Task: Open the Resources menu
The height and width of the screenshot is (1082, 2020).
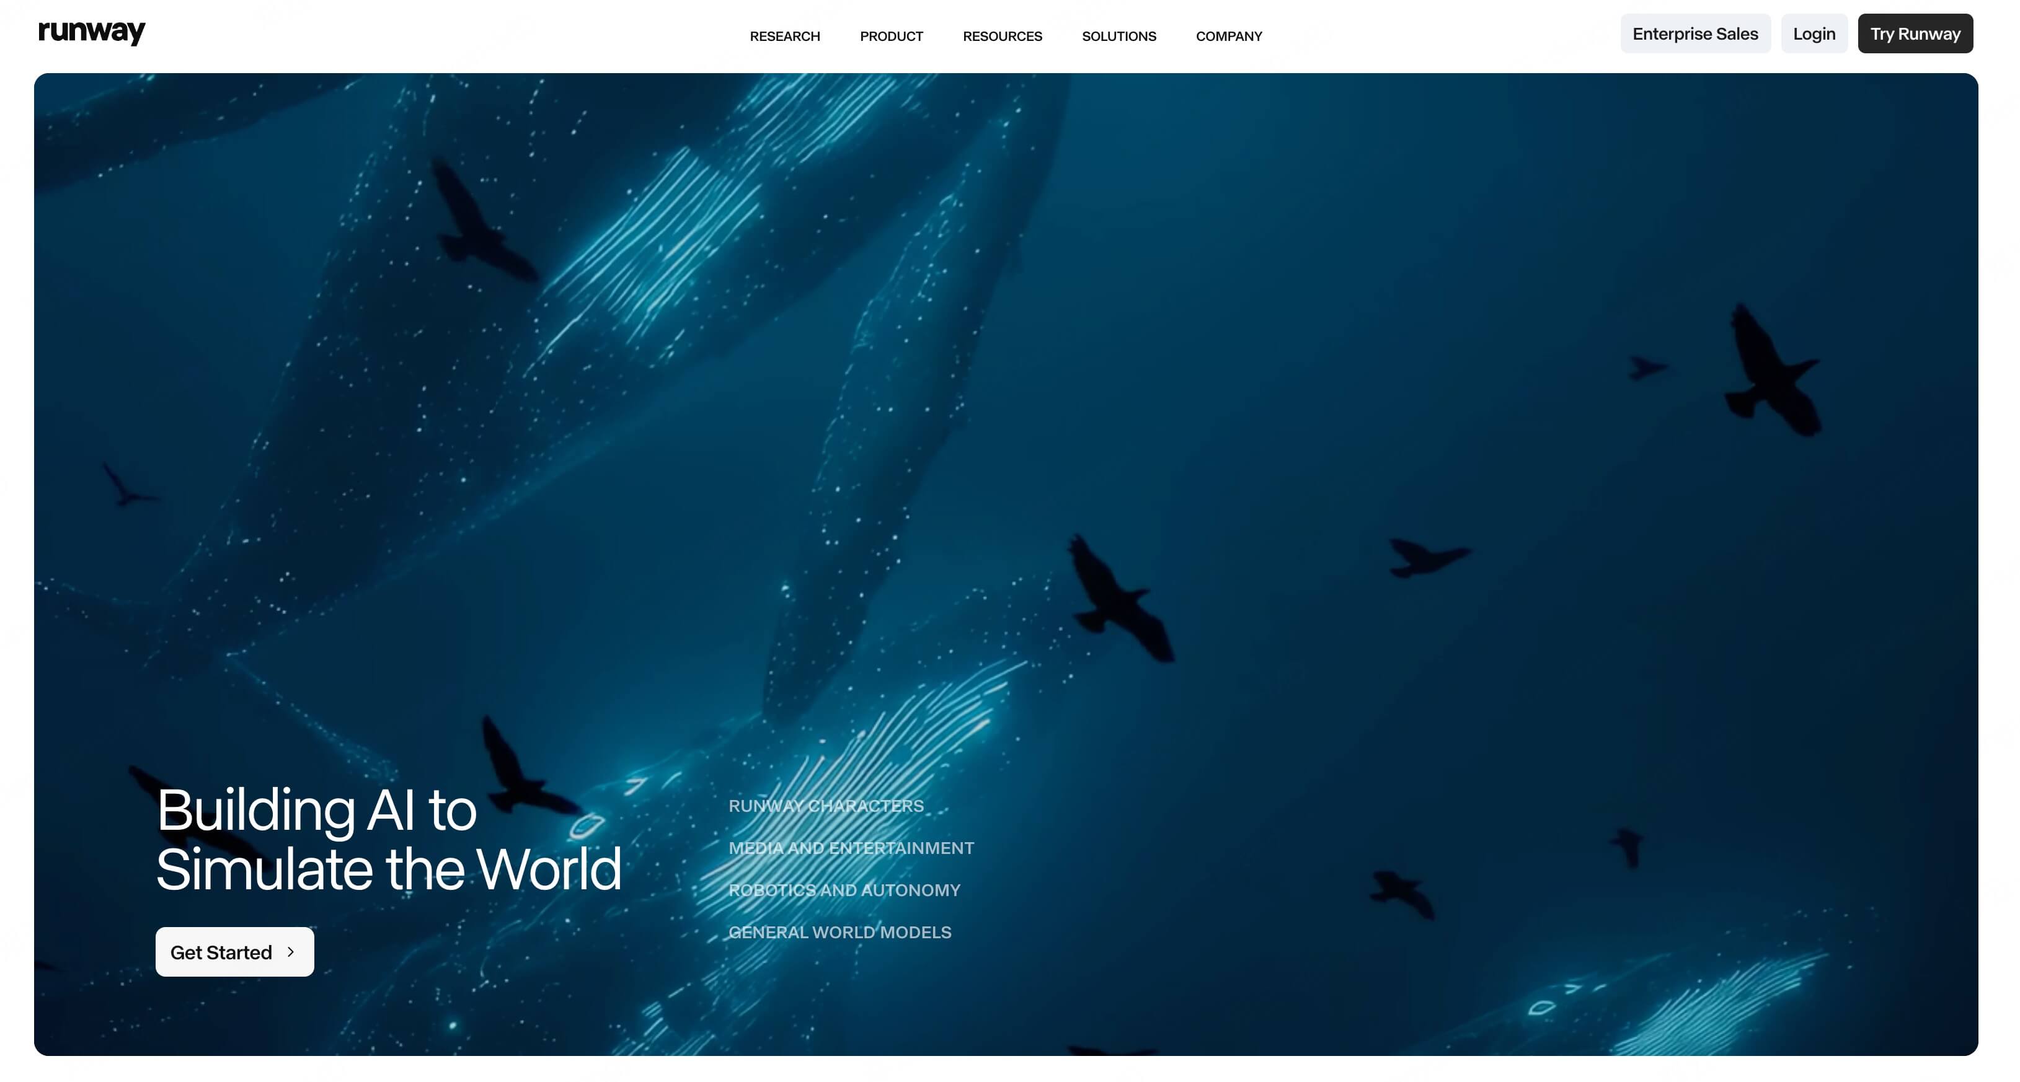Action: pos(1002,36)
